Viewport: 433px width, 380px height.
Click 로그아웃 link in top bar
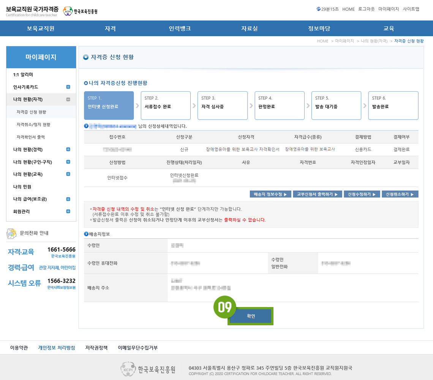tap(366, 9)
